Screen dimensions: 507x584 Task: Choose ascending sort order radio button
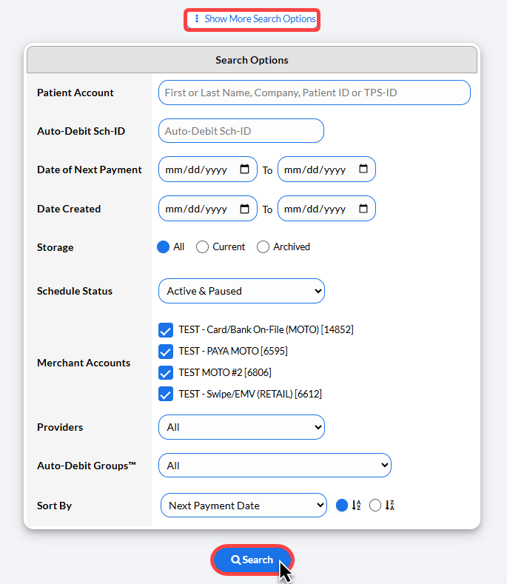(342, 505)
